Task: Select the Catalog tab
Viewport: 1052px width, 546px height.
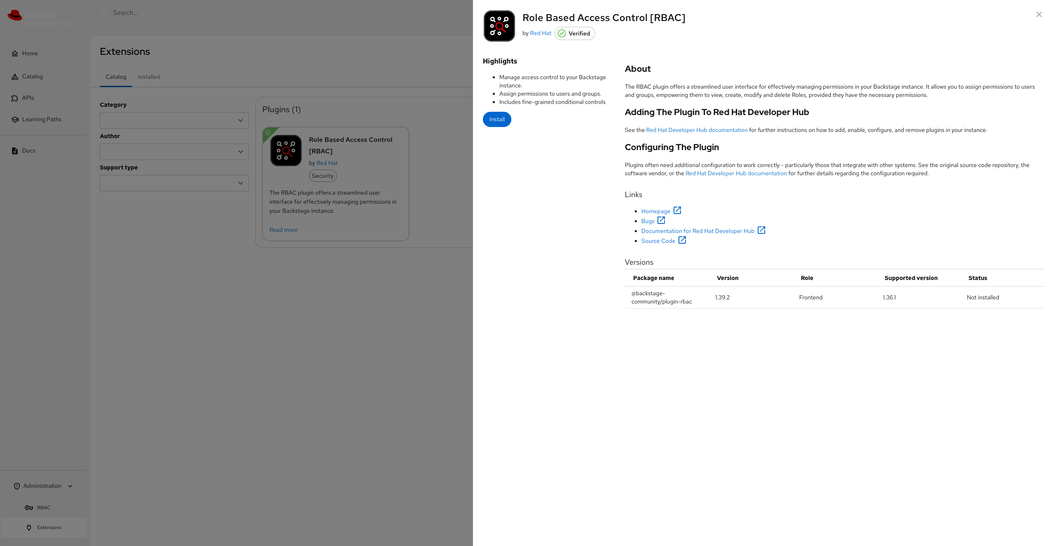Action: (116, 77)
